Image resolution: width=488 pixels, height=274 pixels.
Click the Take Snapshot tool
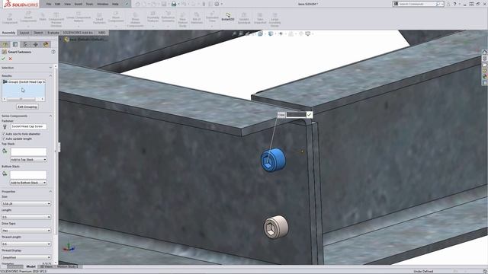(260, 18)
